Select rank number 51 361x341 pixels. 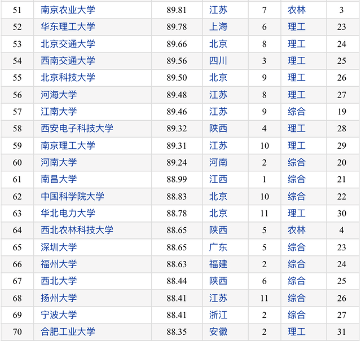(x=17, y=10)
